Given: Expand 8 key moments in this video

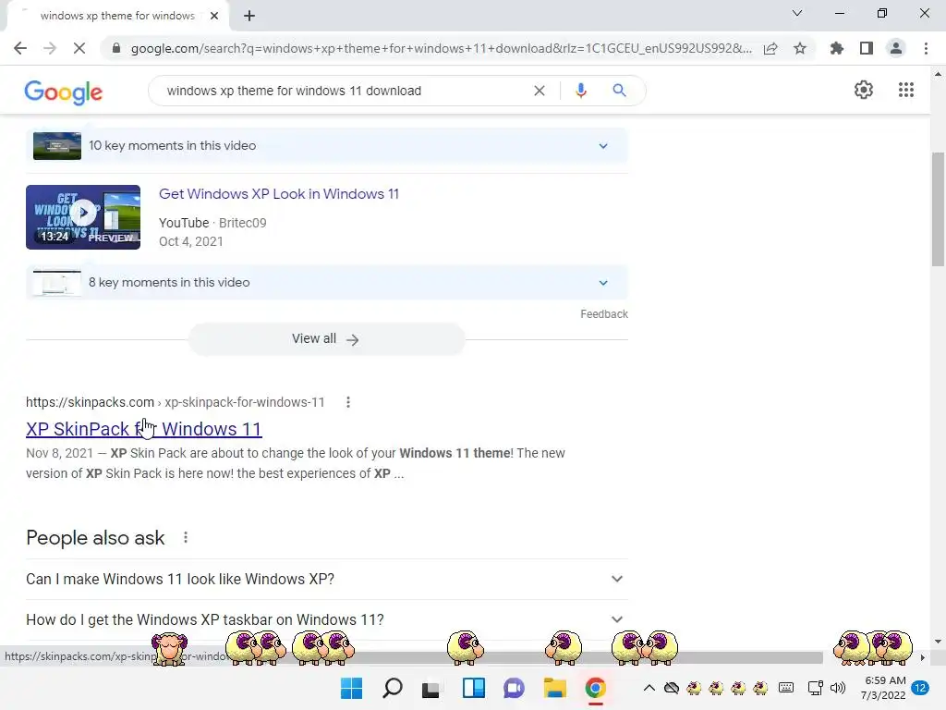Looking at the screenshot, I should 327,283.
